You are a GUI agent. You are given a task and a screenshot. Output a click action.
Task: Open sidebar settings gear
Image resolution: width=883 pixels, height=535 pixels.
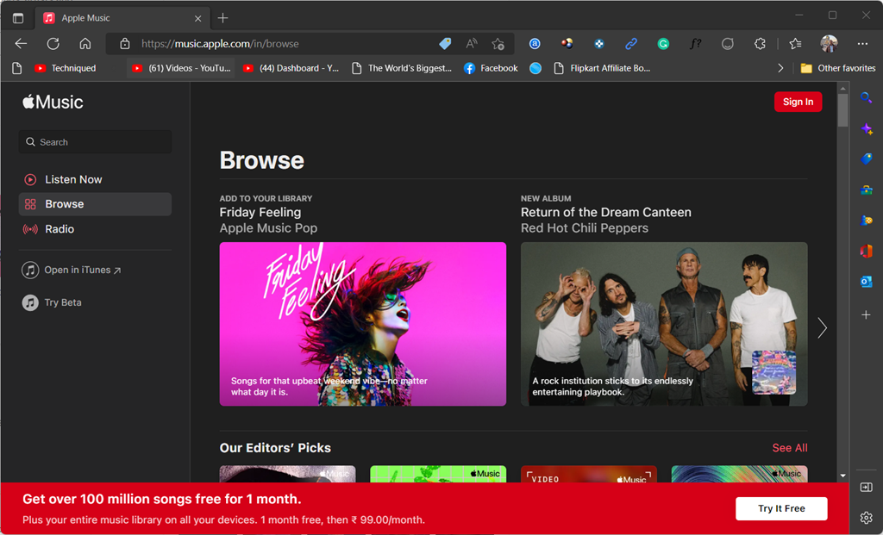866,518
